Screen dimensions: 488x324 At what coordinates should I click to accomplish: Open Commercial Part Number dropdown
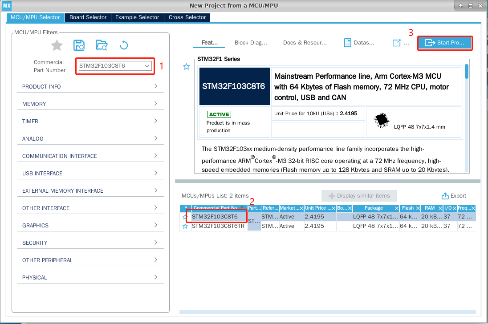[147, 66]
